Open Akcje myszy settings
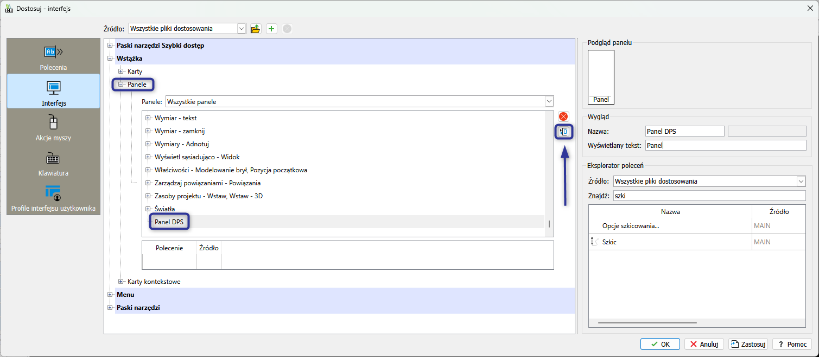This screenshot has height=357, width=819. pyautogui.click(x=53, y=127)
